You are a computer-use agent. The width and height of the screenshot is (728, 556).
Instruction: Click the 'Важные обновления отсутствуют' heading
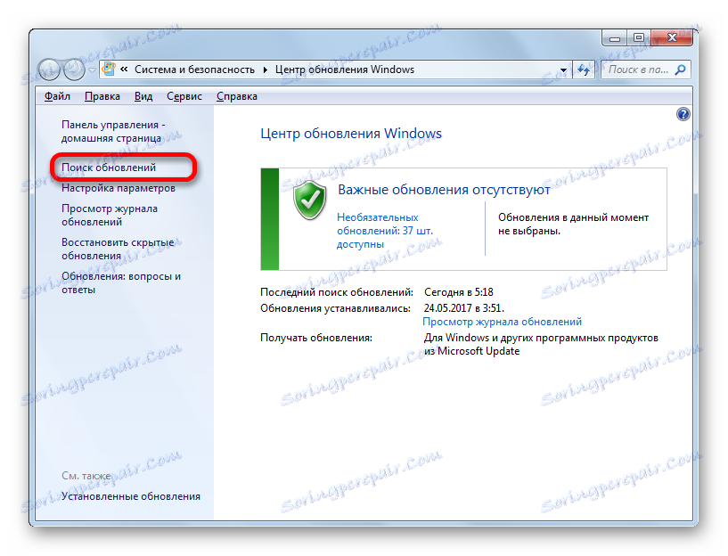[x=444, y=190]
